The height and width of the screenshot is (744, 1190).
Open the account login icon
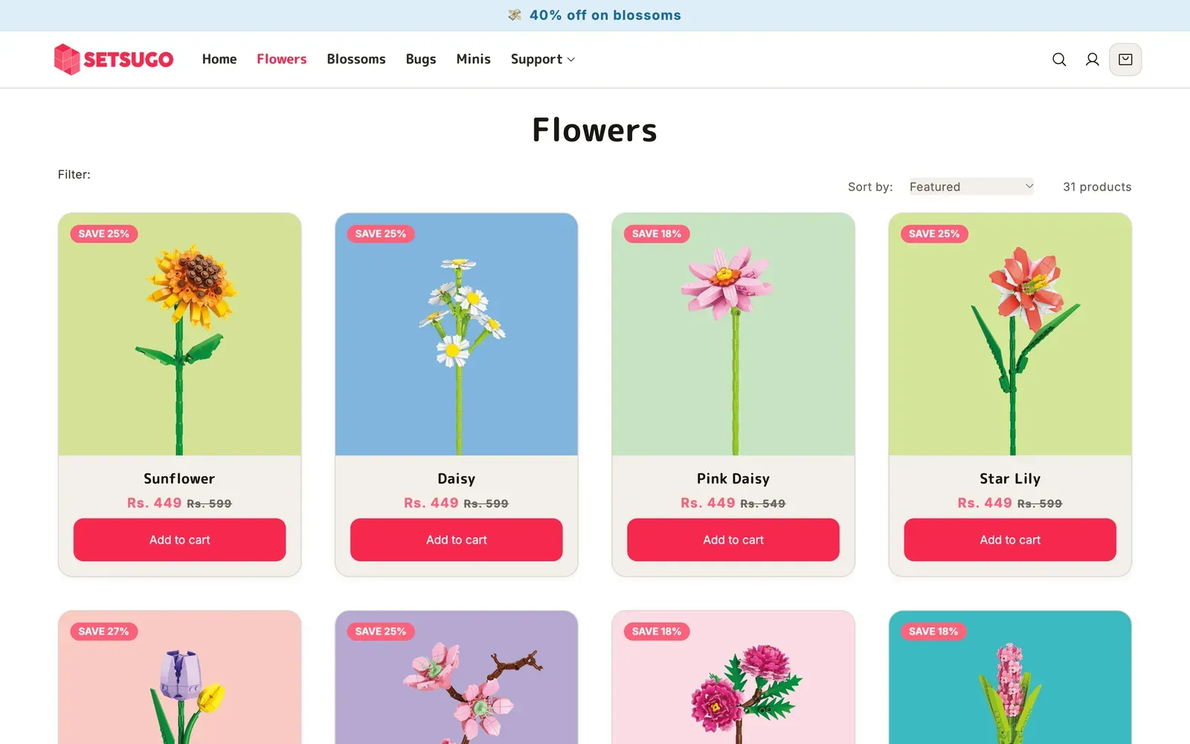coord(1092,60)
